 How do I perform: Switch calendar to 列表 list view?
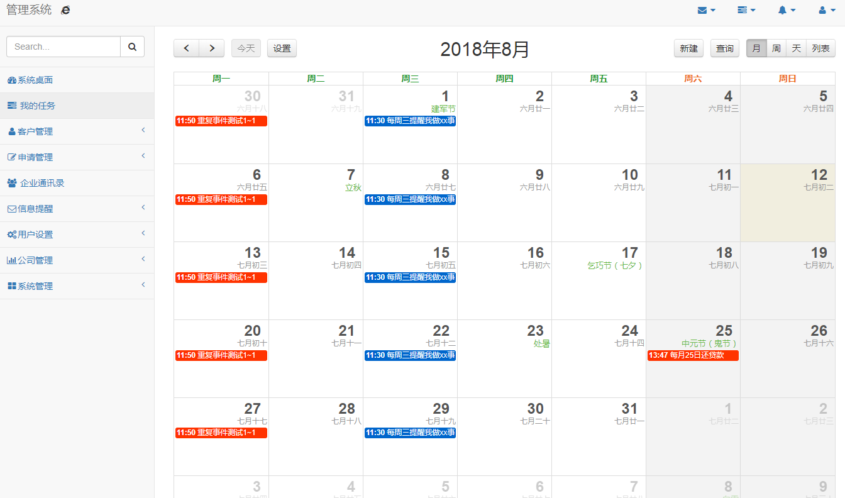click(x=820, y=48)
